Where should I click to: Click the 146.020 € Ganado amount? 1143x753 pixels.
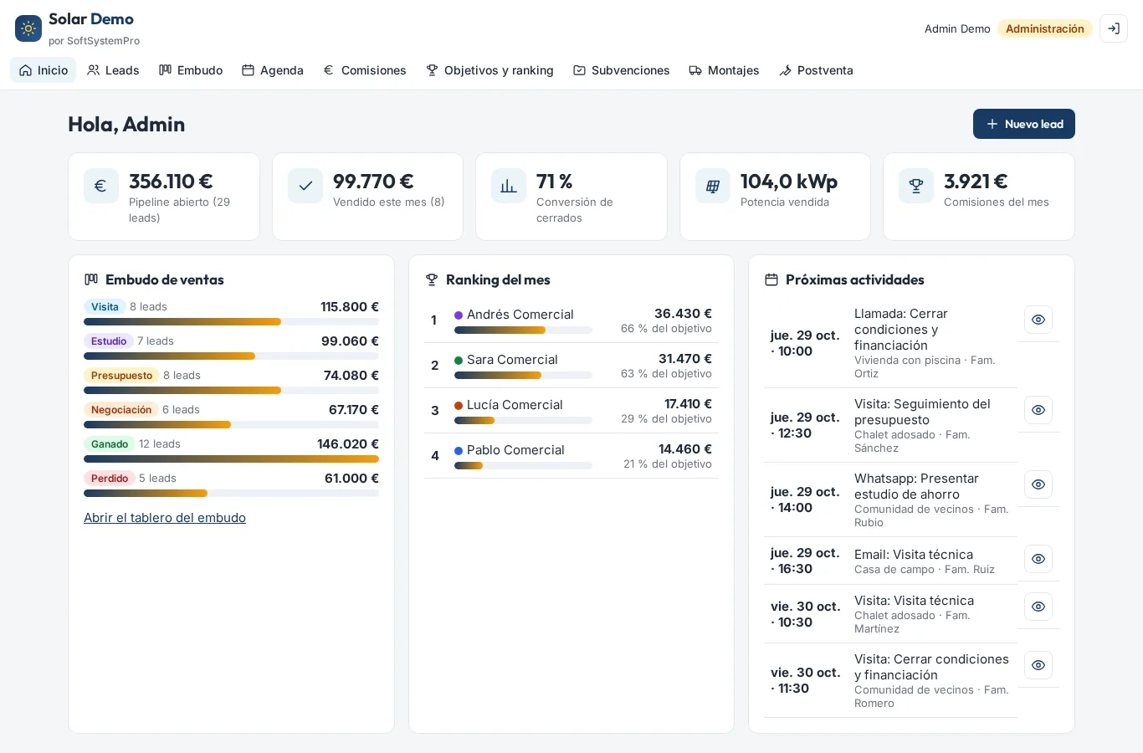pos(348,444)
